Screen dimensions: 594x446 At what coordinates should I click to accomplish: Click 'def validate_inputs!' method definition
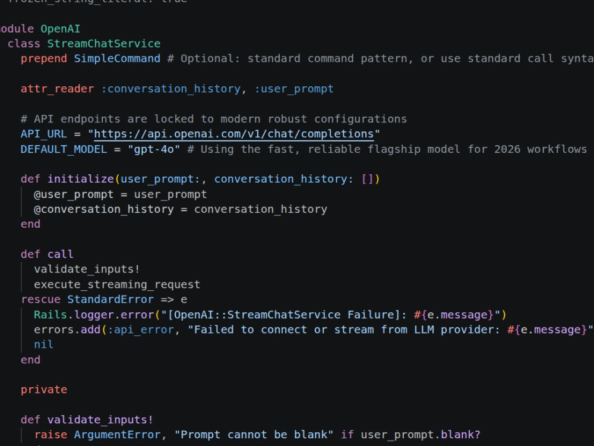87,420
